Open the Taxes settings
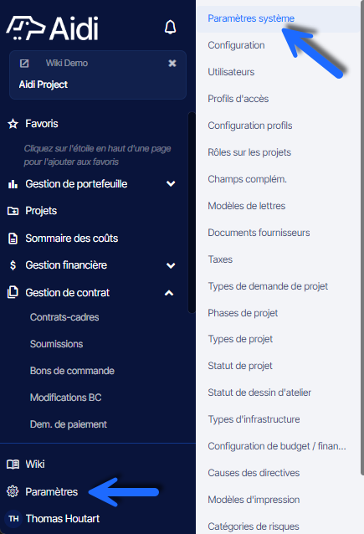 coord(220,259)
